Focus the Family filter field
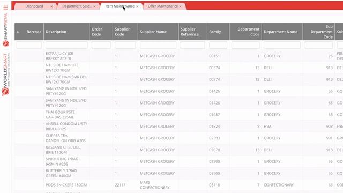343x193 pixels. tap(218, 45)
